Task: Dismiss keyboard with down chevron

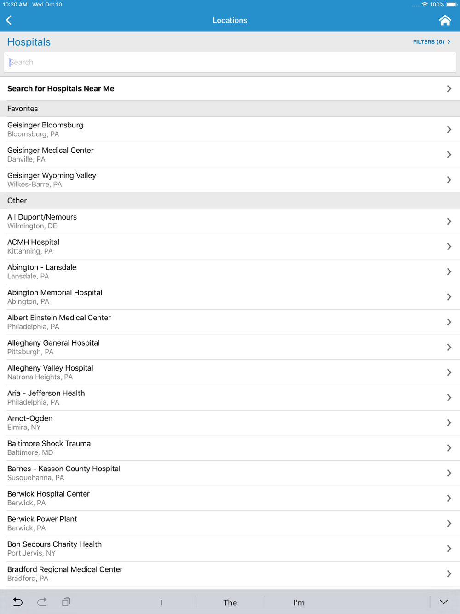Action: [443, 602]
